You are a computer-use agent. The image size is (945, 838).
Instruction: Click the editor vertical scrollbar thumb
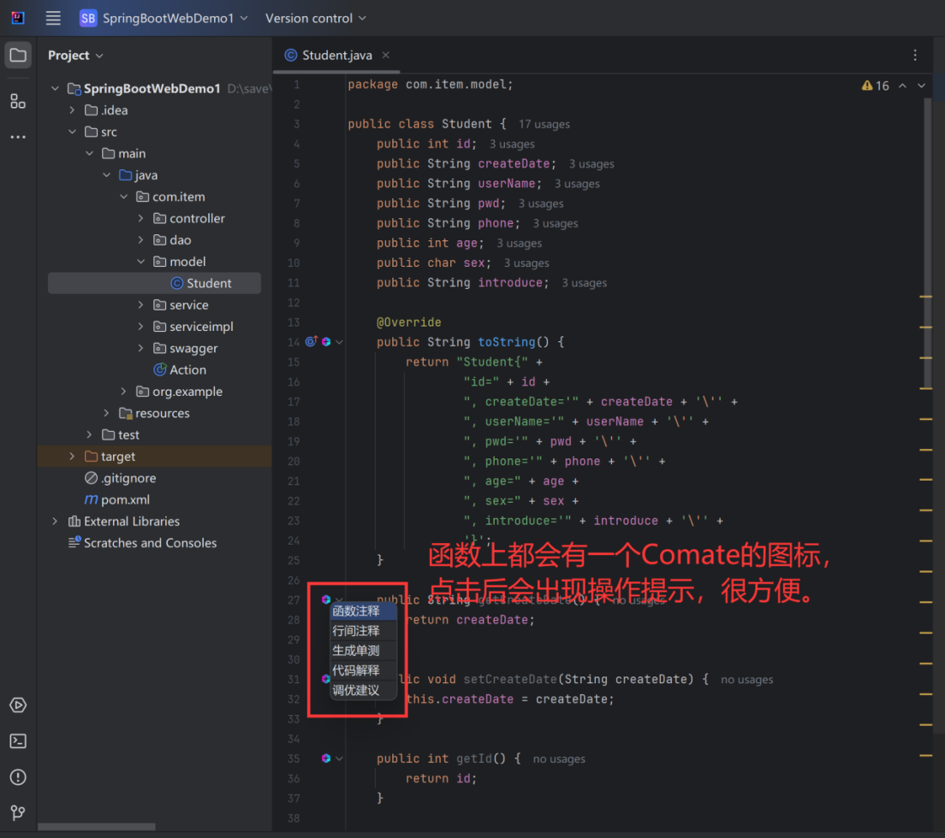(x=928, y=243)
